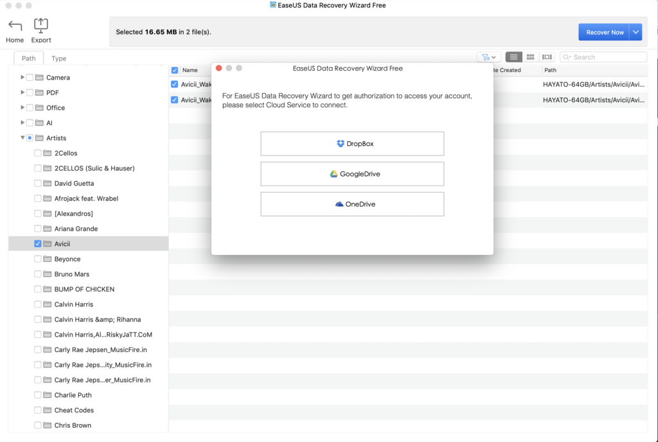Click the Recover Now button

click(604, 31)
